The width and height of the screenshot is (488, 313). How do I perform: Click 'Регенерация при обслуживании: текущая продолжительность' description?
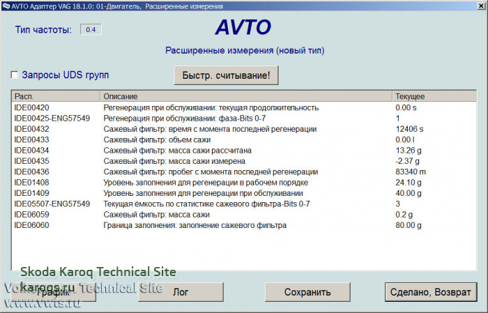(211, 107)
